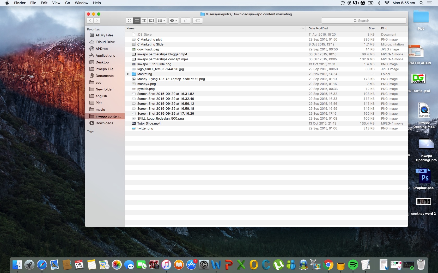Select the file pyralab.png
Viewport: 438px width, 273px height.
266,89
